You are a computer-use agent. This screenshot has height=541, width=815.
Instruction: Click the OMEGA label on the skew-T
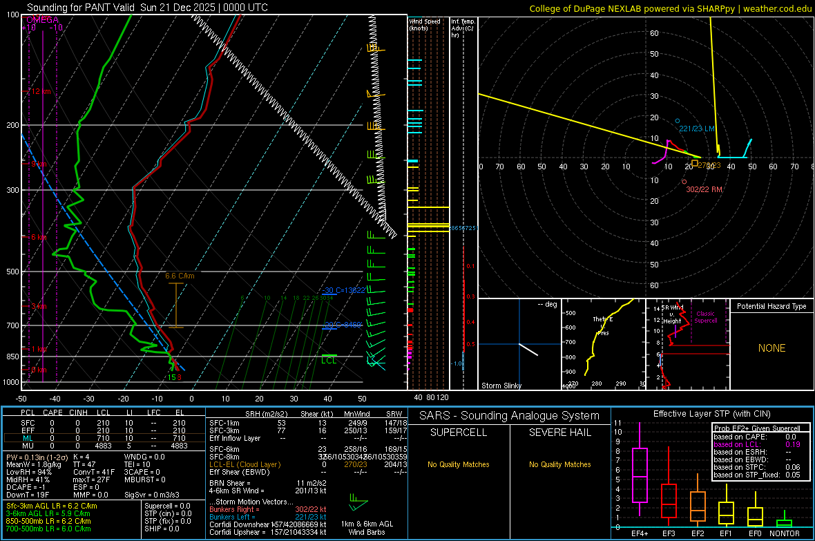(43, 20)
